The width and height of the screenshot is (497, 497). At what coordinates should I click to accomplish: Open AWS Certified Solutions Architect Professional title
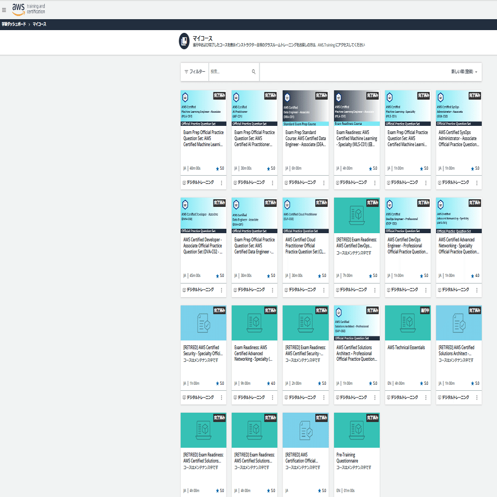356,353
